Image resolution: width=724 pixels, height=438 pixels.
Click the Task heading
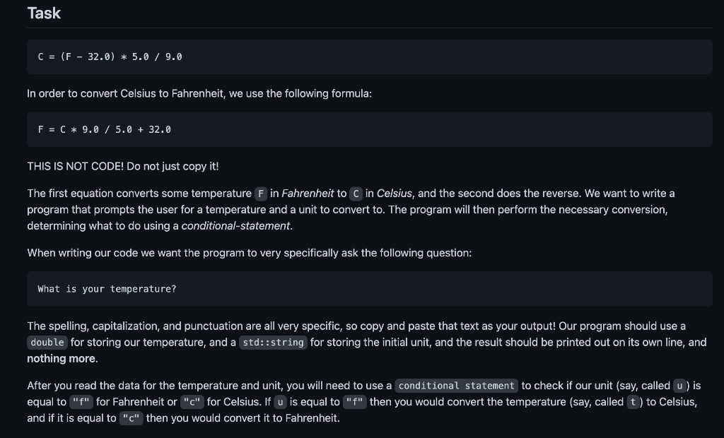click(44, 13)
